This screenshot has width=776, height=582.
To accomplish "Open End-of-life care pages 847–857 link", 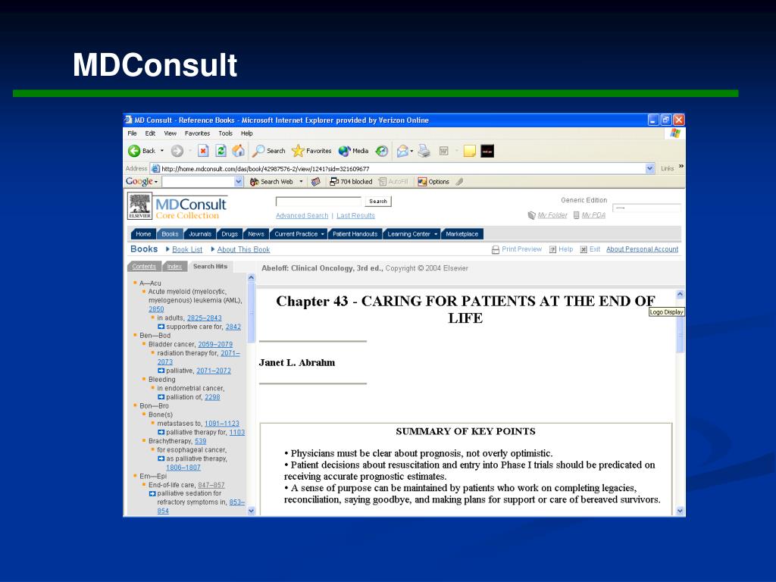I will (211, 485).
